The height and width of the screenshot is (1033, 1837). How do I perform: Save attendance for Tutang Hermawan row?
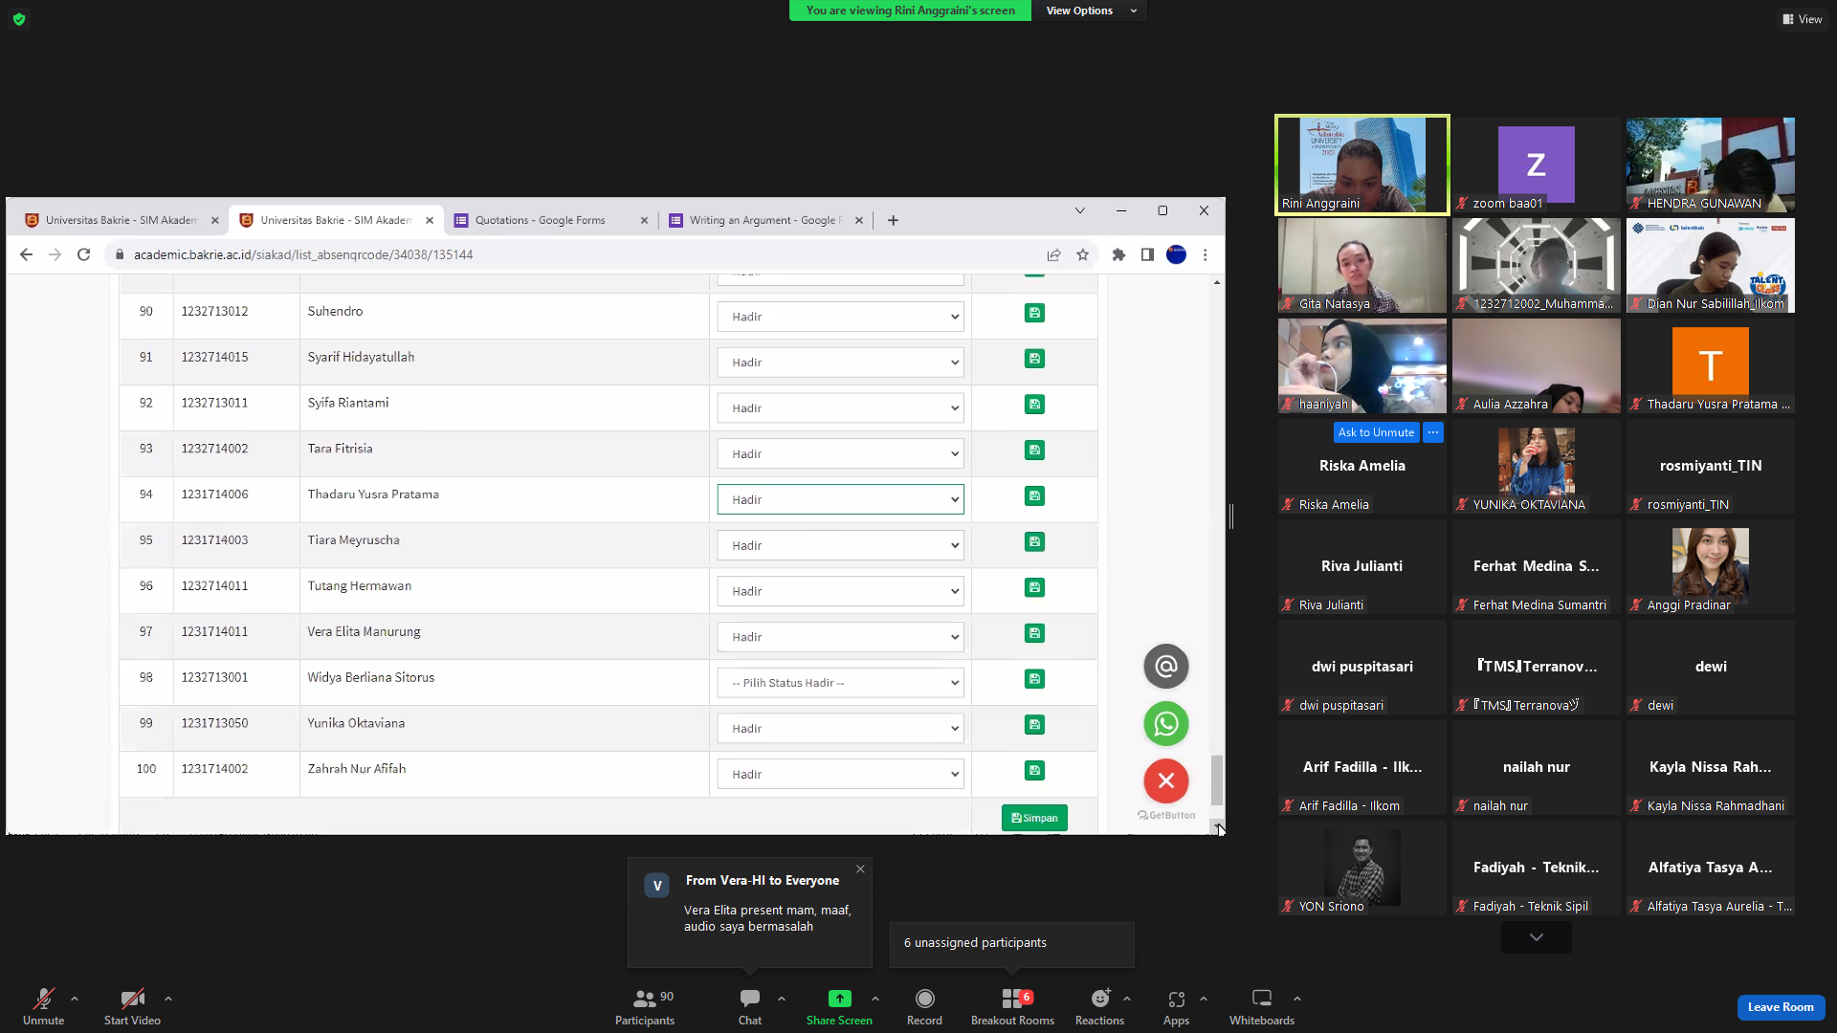pos(1034,587)
